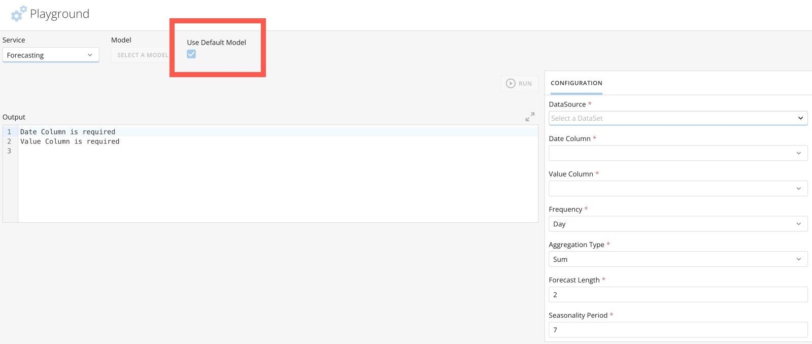Switch to the Configuration tab

[577, 83]
